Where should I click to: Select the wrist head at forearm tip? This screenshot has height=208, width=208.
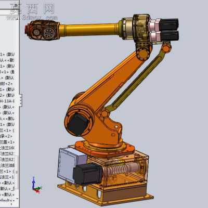43,30
